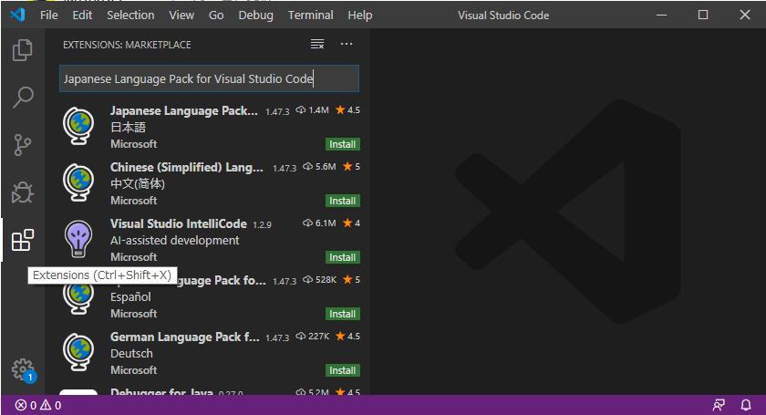Minimize the Visual Studio Code window
The height and width of the screenshot is (415, 766).
click(661, 15)
